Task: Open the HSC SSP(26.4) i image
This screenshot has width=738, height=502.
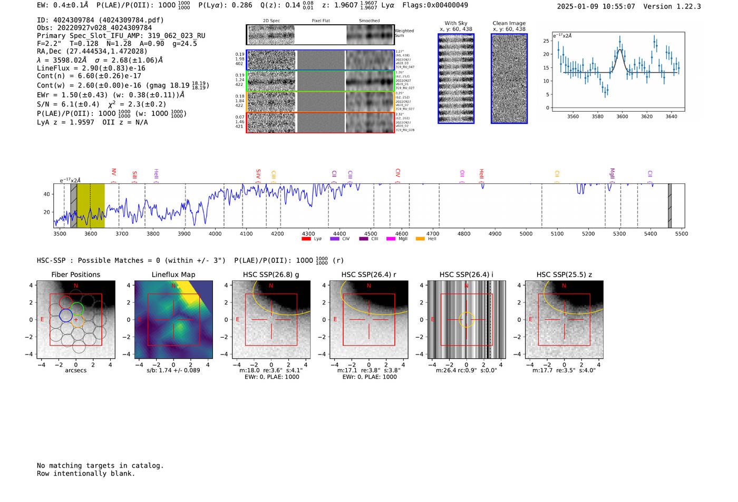Action: (467, 320)
